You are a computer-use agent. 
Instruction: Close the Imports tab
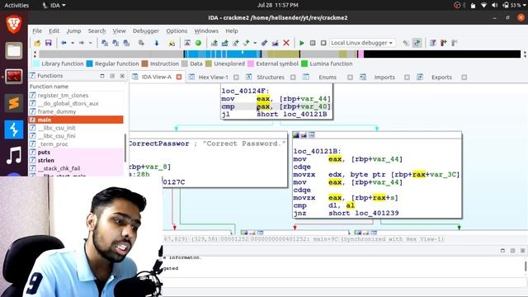coord(407,77)
